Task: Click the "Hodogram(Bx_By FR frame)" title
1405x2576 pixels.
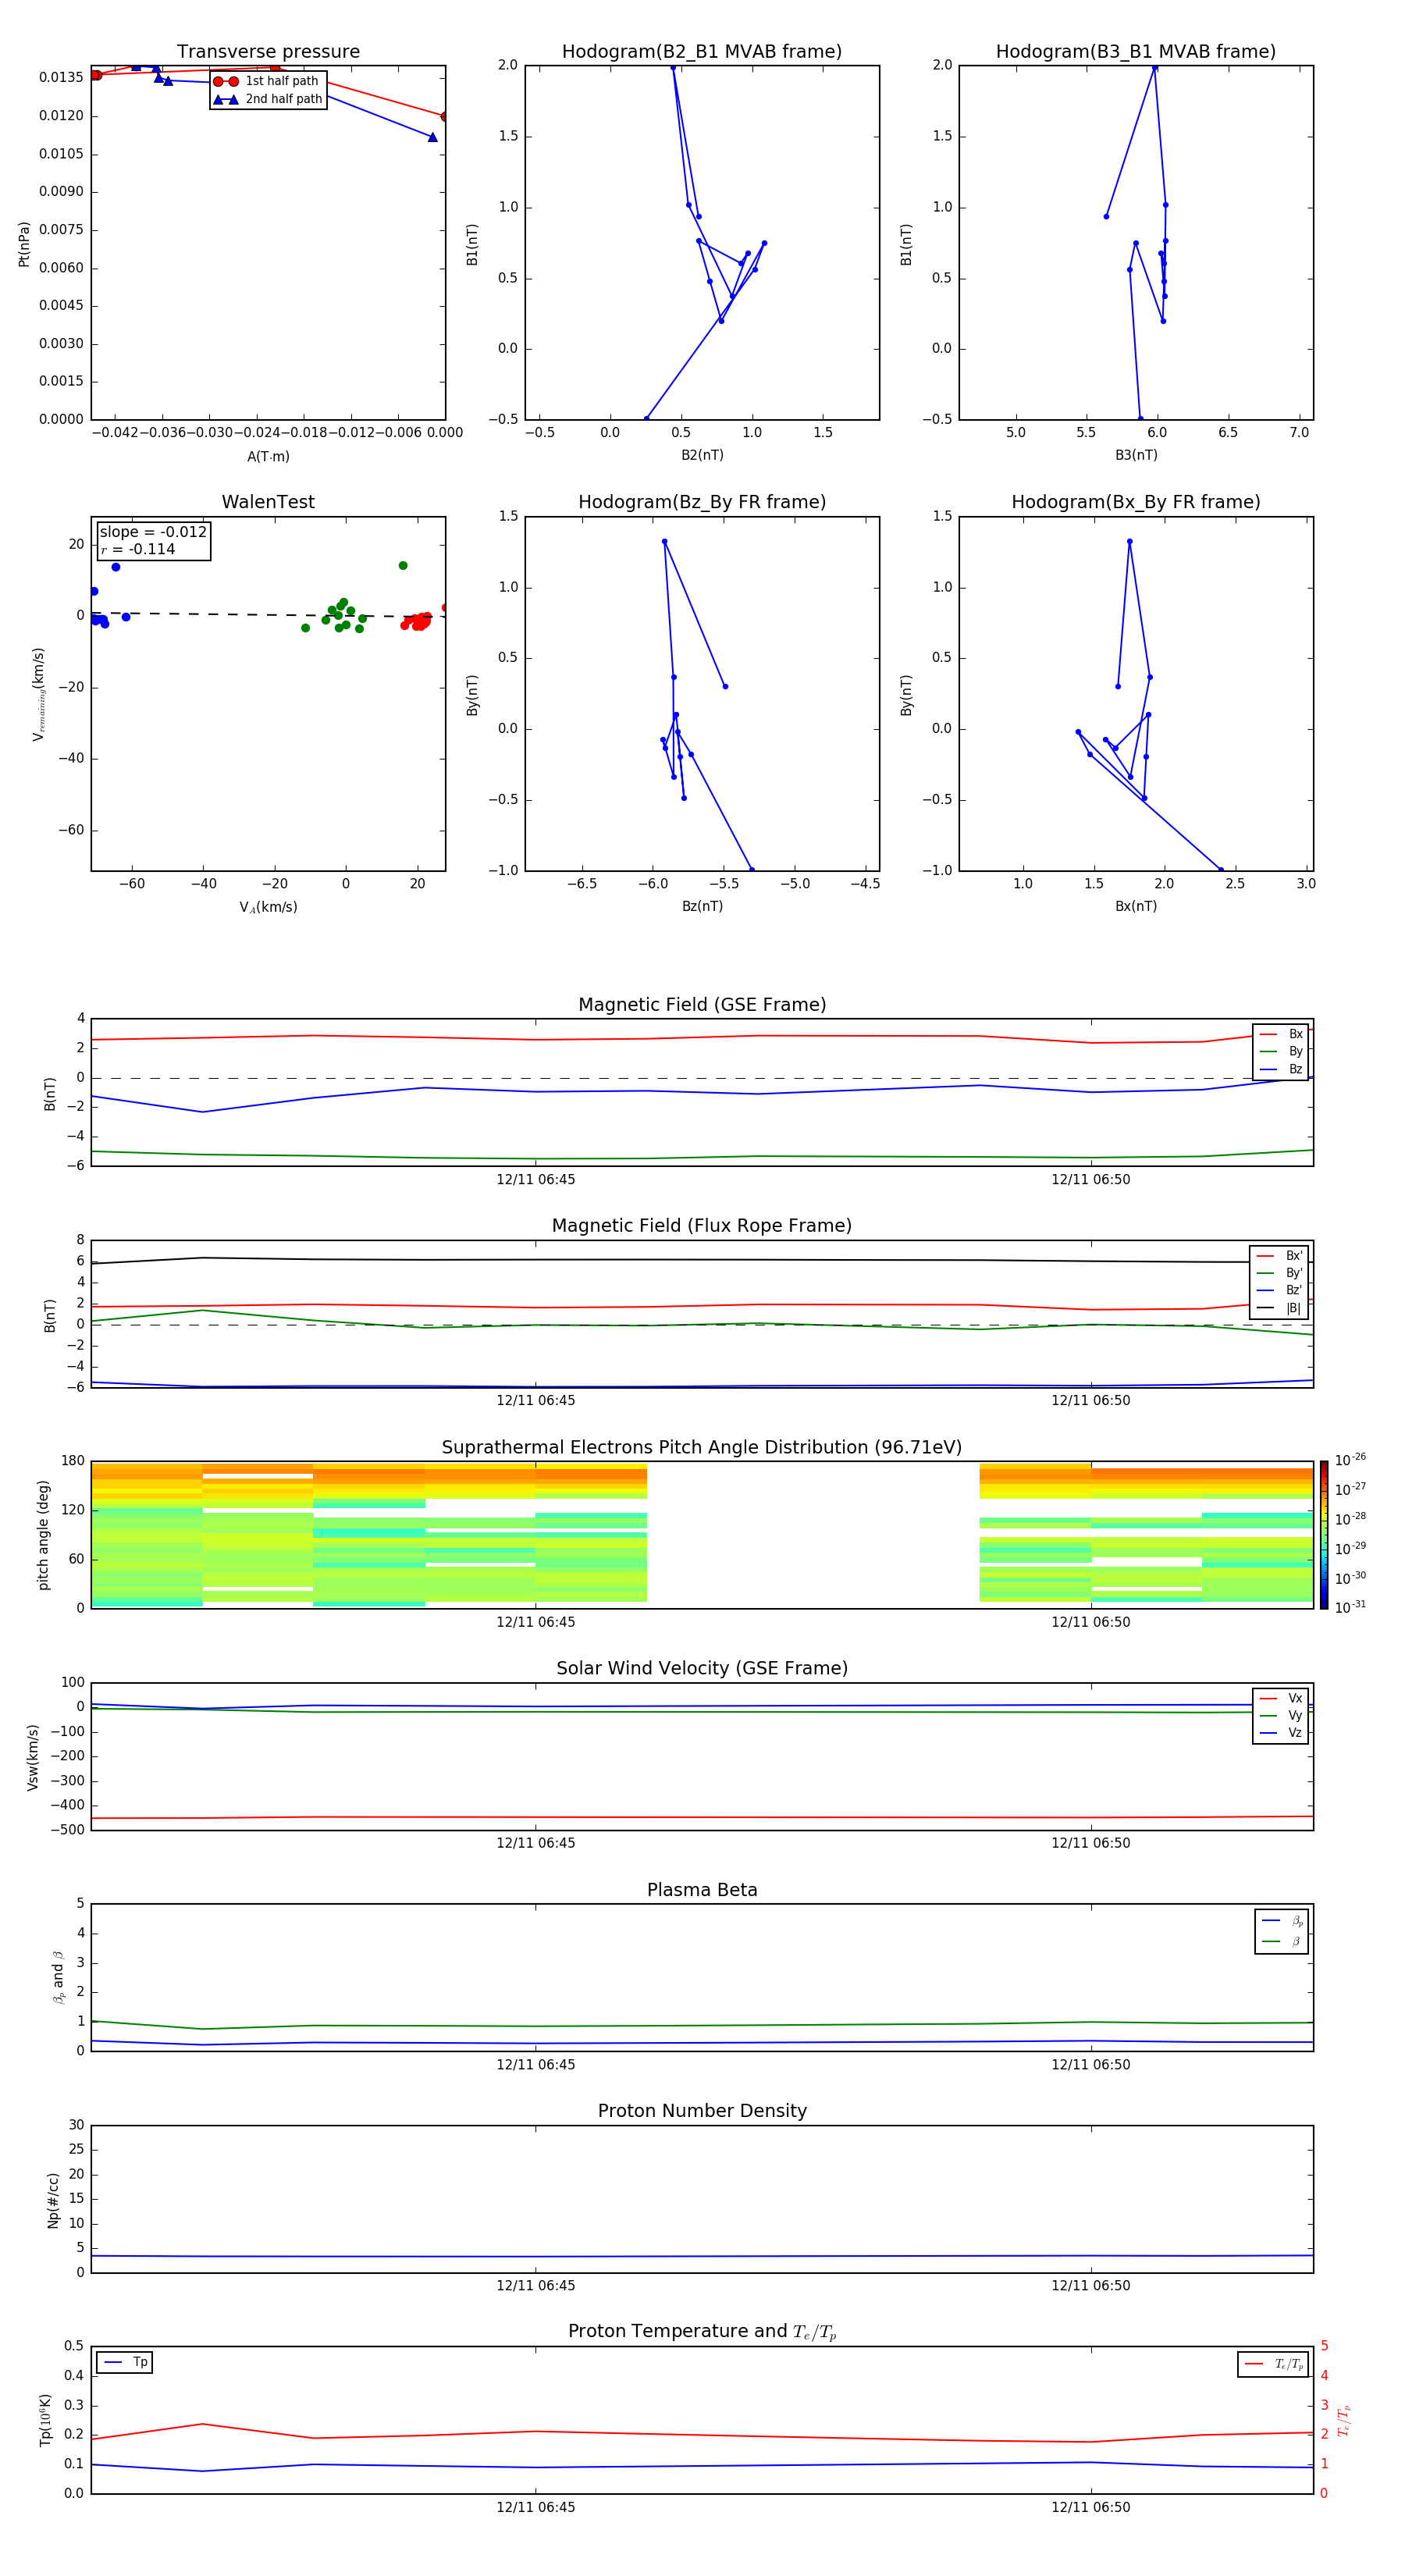Action: [1136, 502]
